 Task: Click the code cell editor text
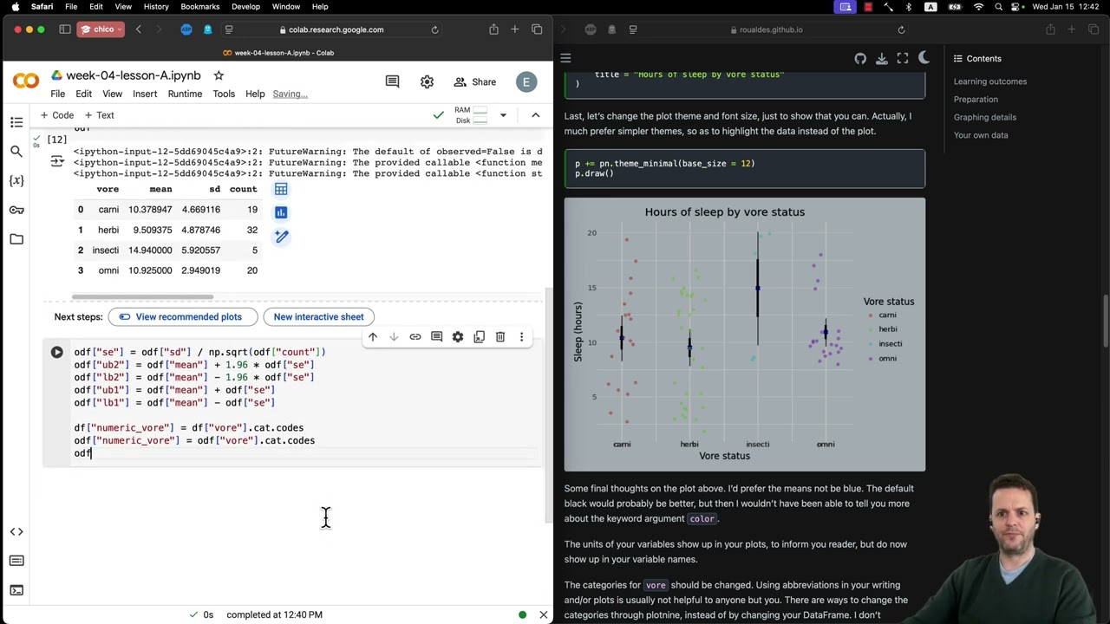(305, 402)
